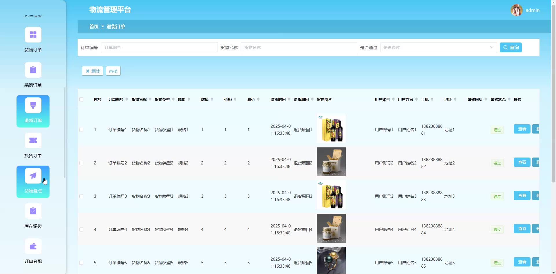Click the admin avatar picture
556x274 pixels.
tap(516, 10)
